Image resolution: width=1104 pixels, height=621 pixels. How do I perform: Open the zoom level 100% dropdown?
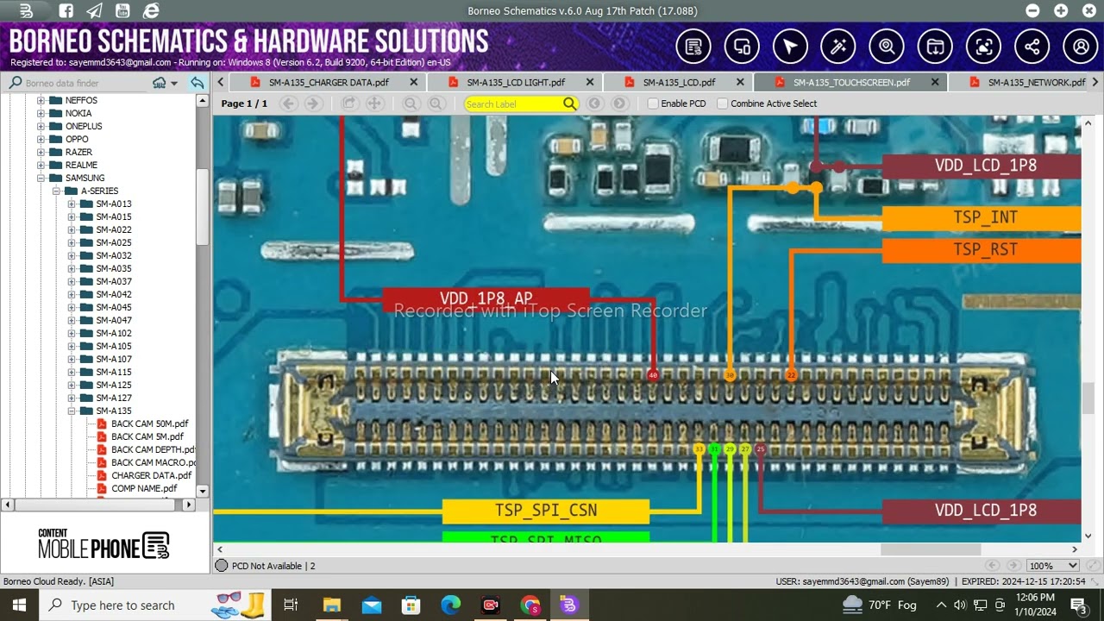(1053, 566)
